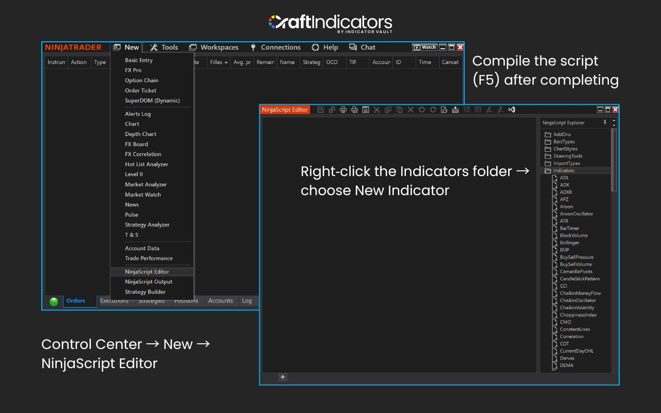Open the NinjaScript Explorer panel dropdown arrows
This screenshot has width=661, height=413.
(613, 123)
